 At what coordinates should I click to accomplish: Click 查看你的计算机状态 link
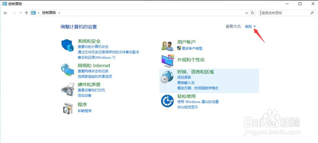(x=93, y=47)
